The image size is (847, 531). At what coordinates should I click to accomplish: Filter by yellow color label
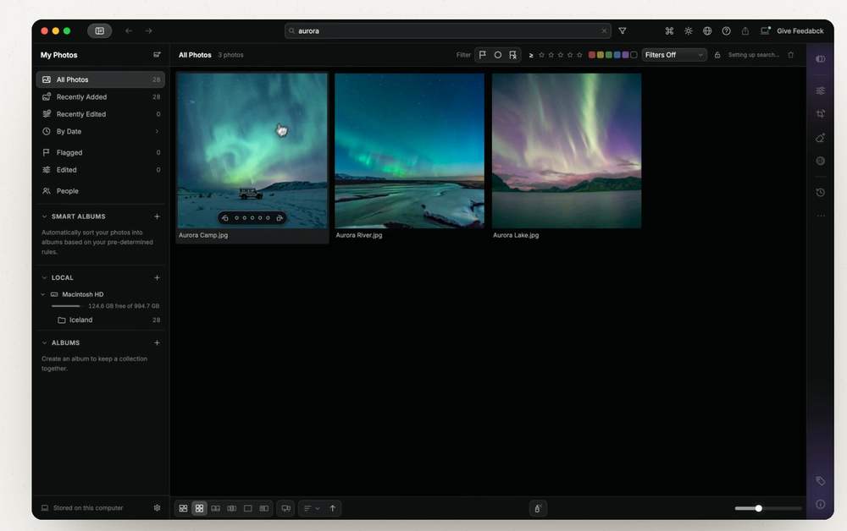pyautogui.click(x=601, y=55)
